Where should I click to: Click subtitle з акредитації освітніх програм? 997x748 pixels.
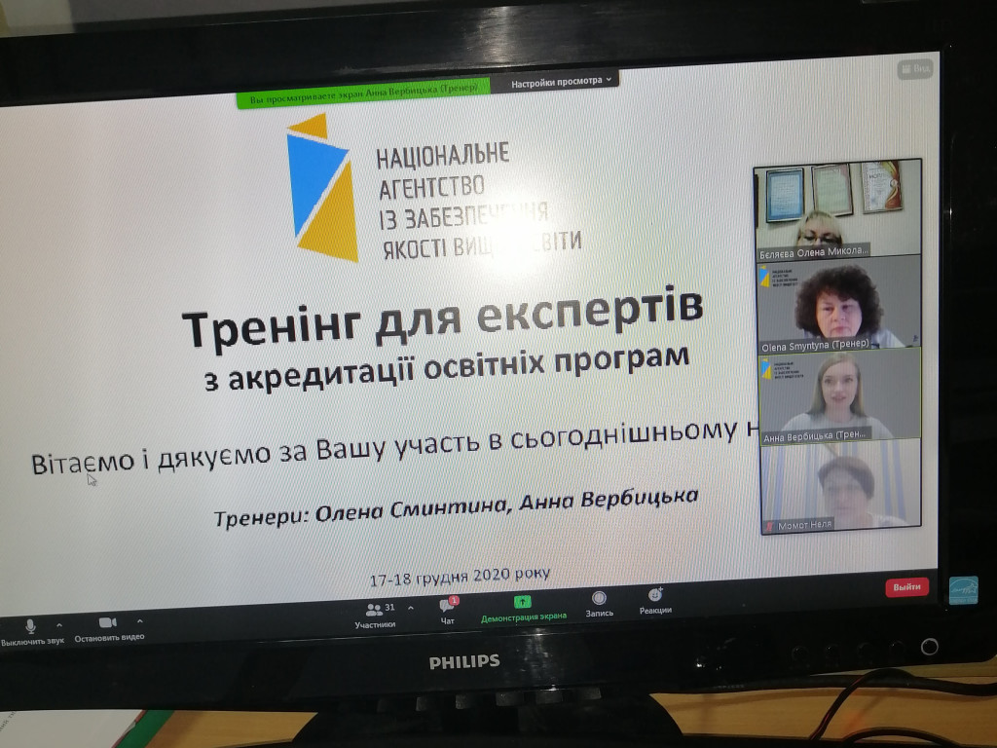447,367
